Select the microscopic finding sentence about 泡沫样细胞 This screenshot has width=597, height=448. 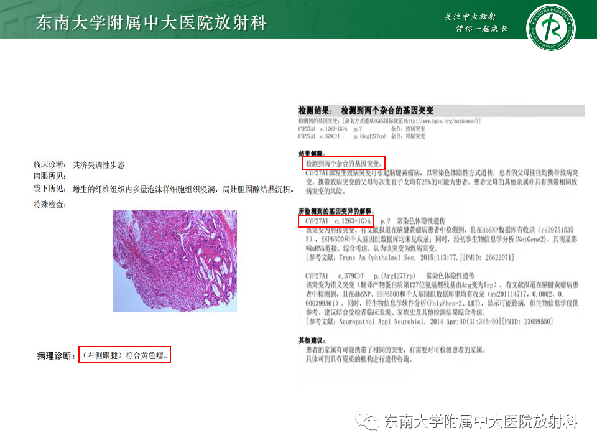pos(183,189)
